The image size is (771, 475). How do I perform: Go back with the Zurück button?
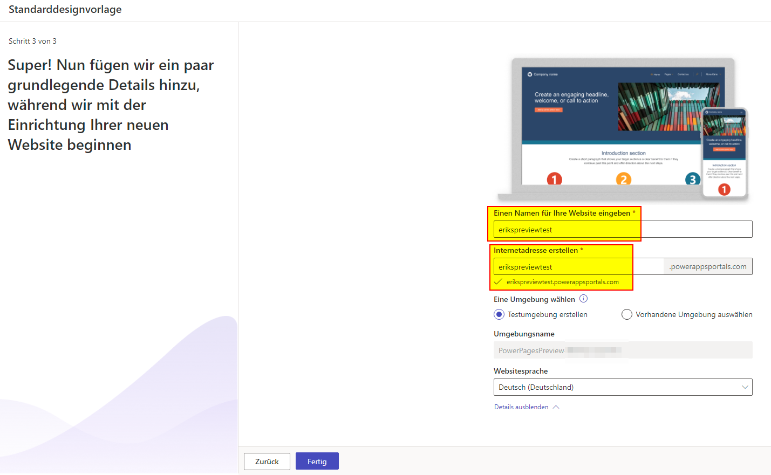(x=267, y=462)
